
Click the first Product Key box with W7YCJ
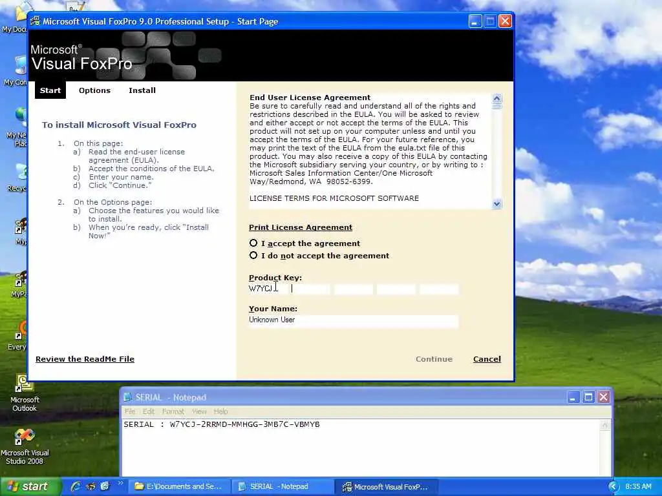pyautogui.click(x=268, y=289)
